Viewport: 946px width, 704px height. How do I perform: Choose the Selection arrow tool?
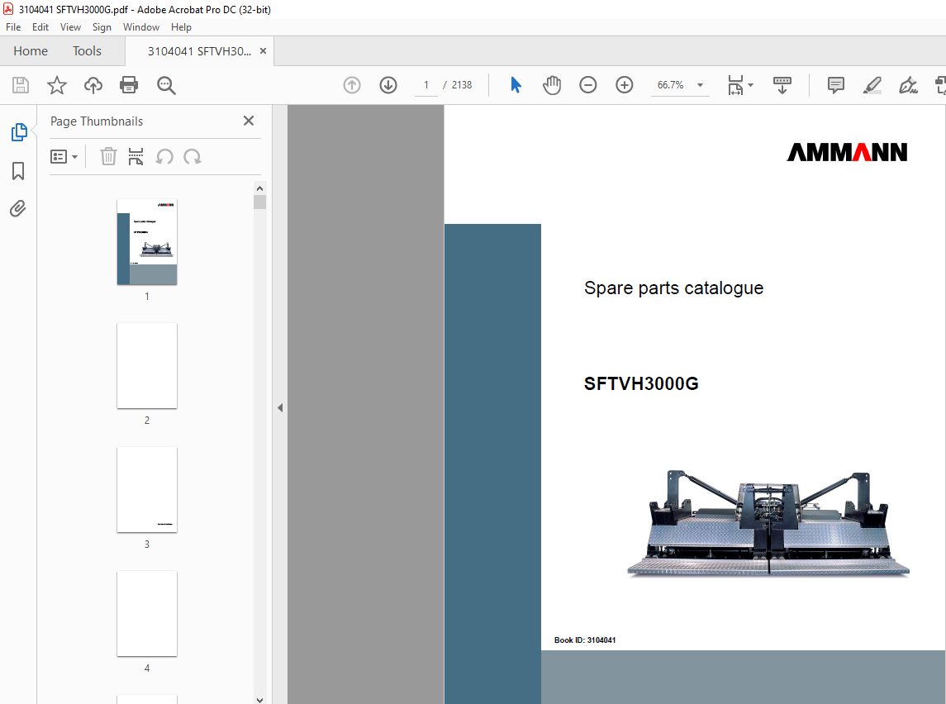click(516, 85)
